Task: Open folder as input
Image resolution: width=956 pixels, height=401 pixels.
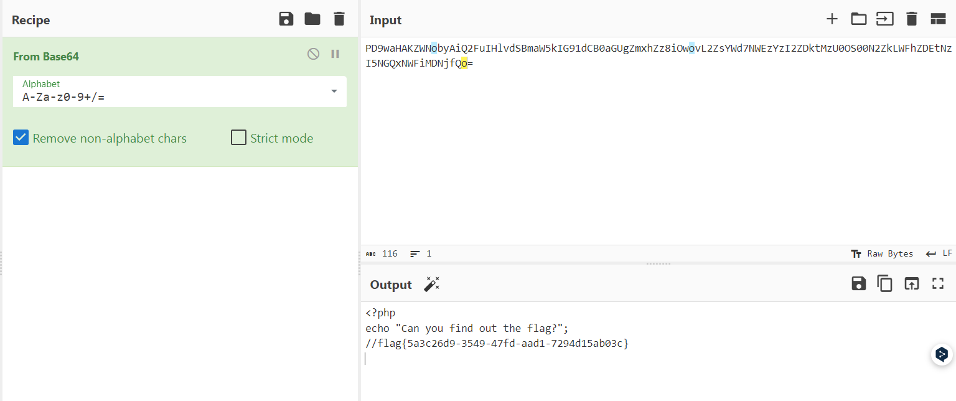Action: pos(858,19)
